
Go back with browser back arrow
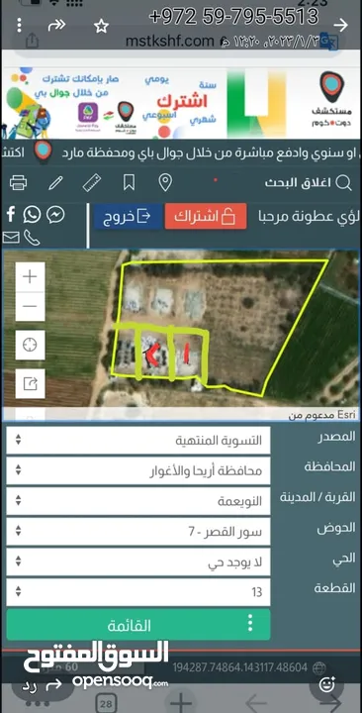[256, 704]
